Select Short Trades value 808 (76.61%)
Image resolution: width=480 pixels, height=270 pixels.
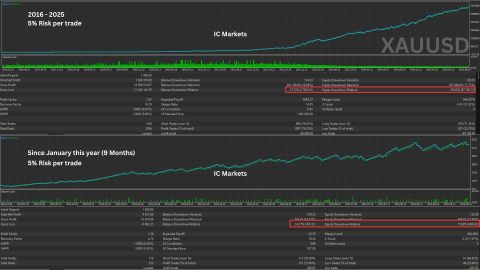303,123
